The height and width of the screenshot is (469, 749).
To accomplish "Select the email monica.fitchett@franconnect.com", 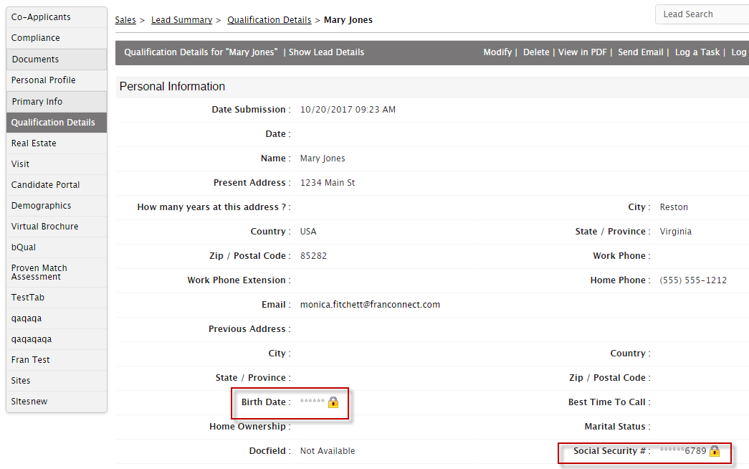I will pyautogui.click(x=370, y=305).
